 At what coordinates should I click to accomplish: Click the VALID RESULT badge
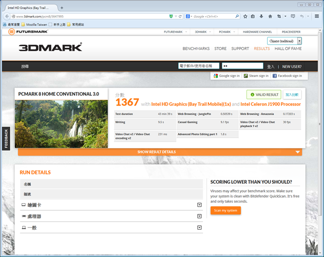tap(264, 95)
